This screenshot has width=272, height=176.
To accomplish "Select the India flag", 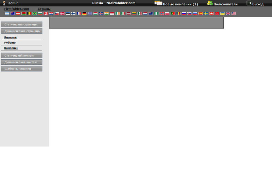I will tap(106, 13).
